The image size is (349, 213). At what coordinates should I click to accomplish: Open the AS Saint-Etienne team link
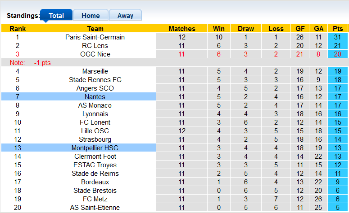pyautogui.click(x=95, y=208)
